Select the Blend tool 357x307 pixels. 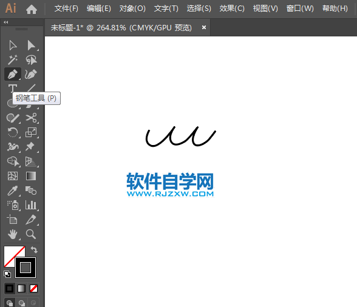pos(31,191)
